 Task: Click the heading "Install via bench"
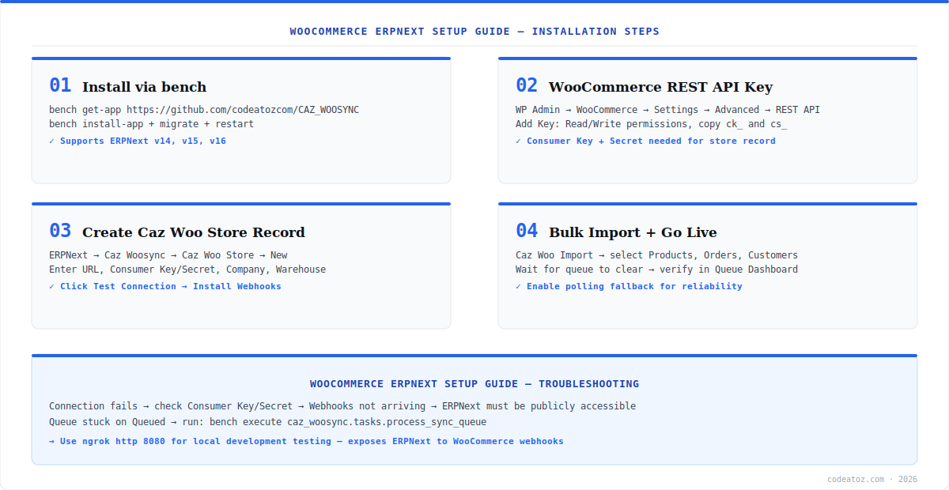[144, 87]
